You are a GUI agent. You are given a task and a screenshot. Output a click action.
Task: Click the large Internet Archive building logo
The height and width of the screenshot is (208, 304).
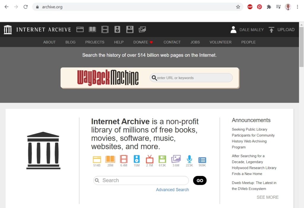43,151
